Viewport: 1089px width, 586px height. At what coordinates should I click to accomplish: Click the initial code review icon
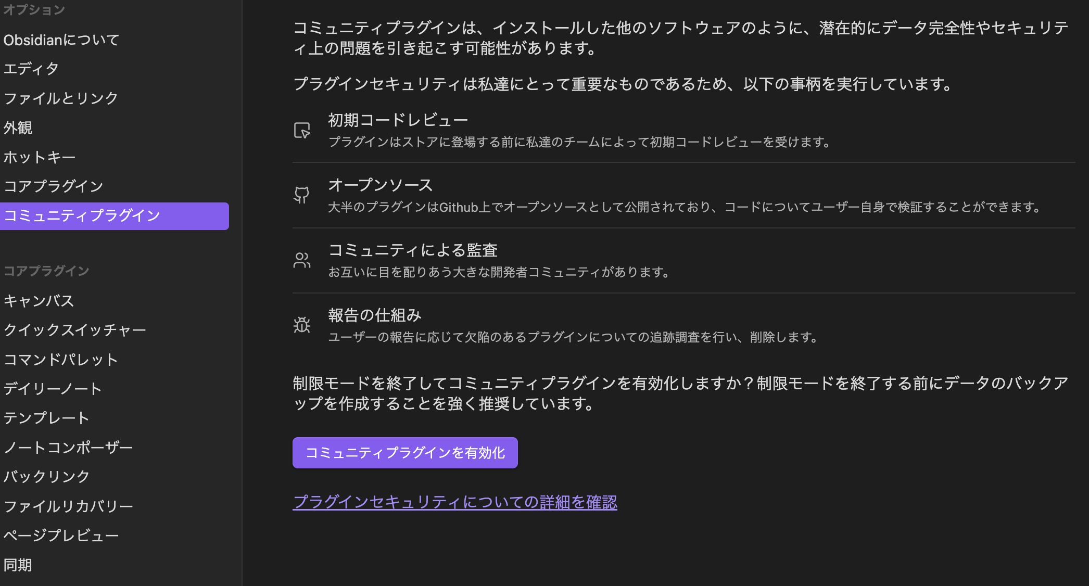301,132
